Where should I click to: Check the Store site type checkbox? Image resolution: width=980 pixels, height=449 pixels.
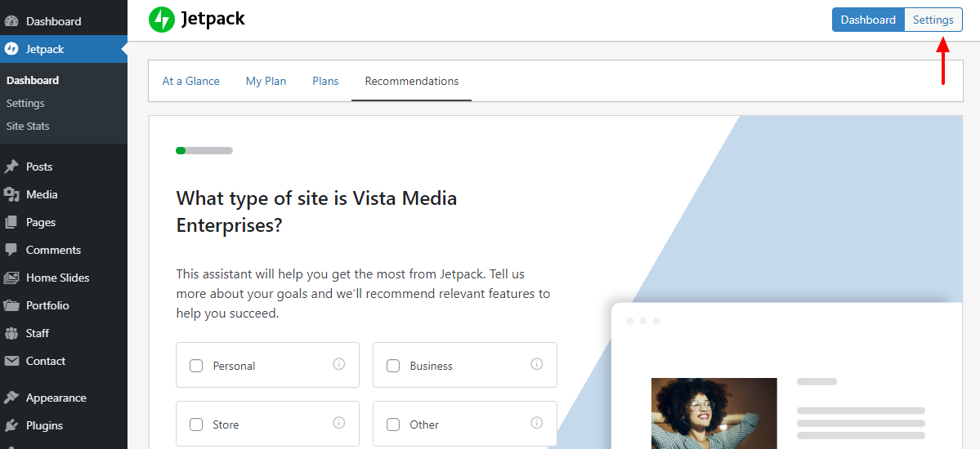click(x=196, y=425)
